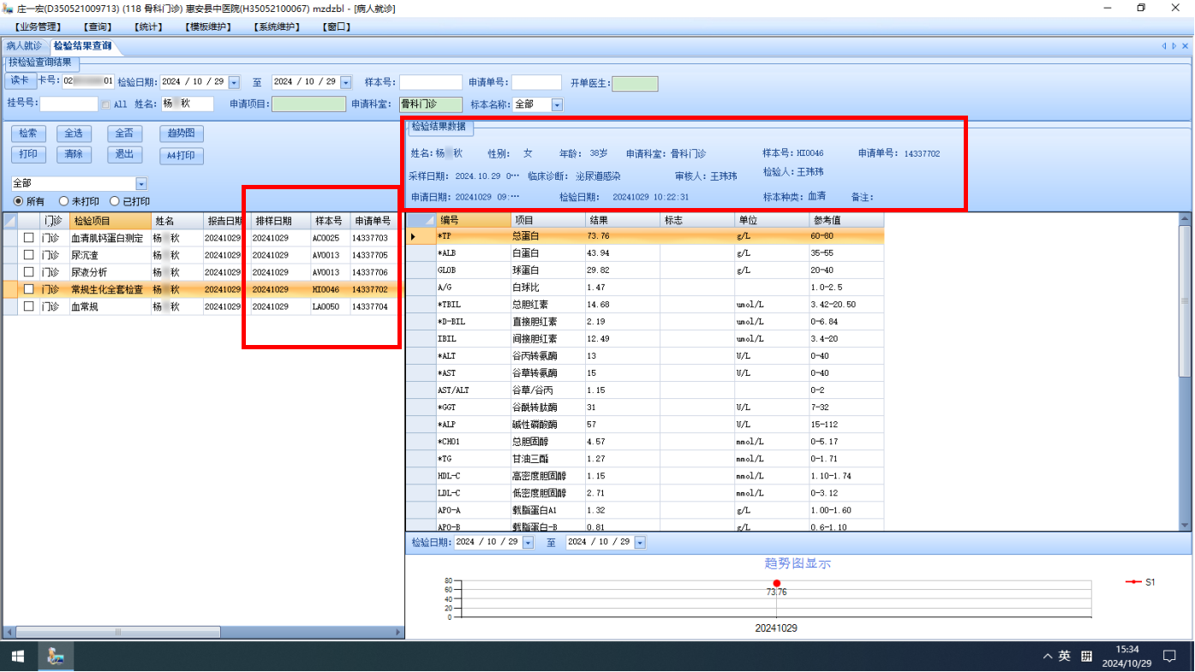The image size is (1195, 672).
Task: Open the IME keyboard pad icon in the tray
Action: tap(1086, 657)
